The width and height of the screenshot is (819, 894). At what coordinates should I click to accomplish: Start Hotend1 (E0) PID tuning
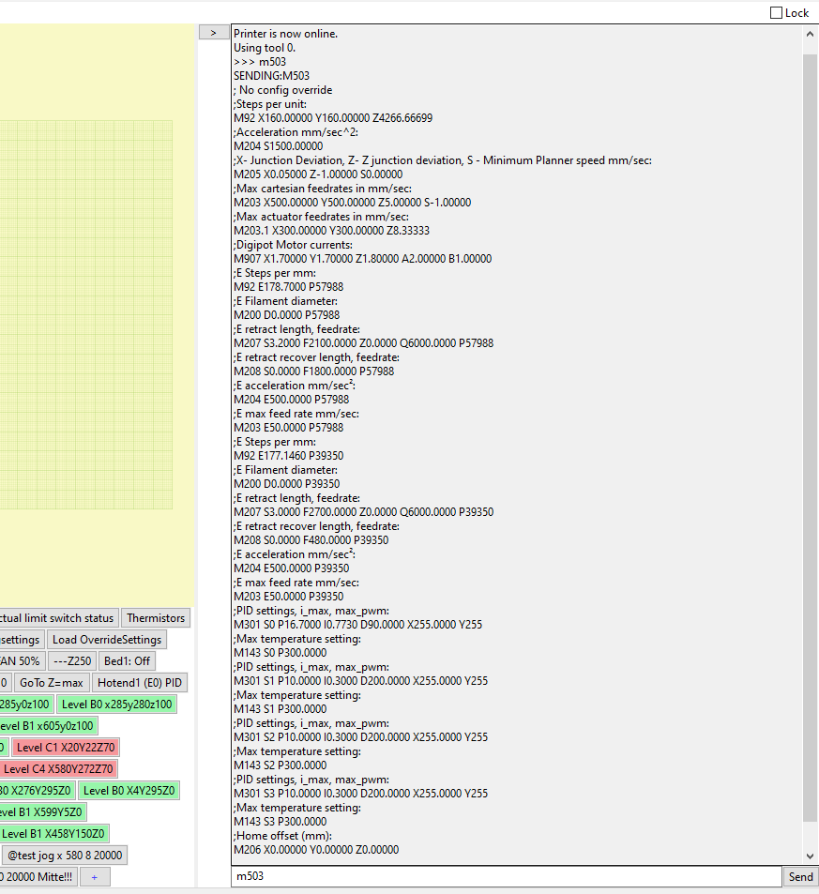click(140, 682)
